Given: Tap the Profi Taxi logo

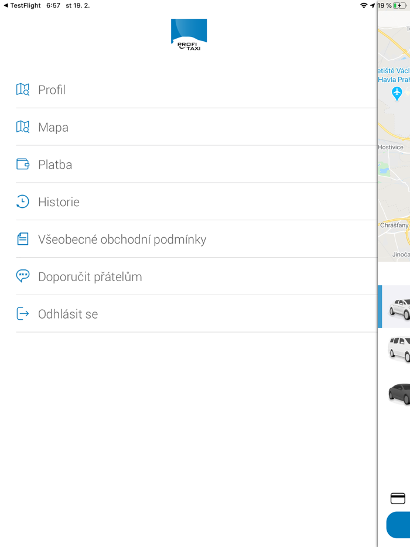Looking at the screenshot, I should [189, 34].
